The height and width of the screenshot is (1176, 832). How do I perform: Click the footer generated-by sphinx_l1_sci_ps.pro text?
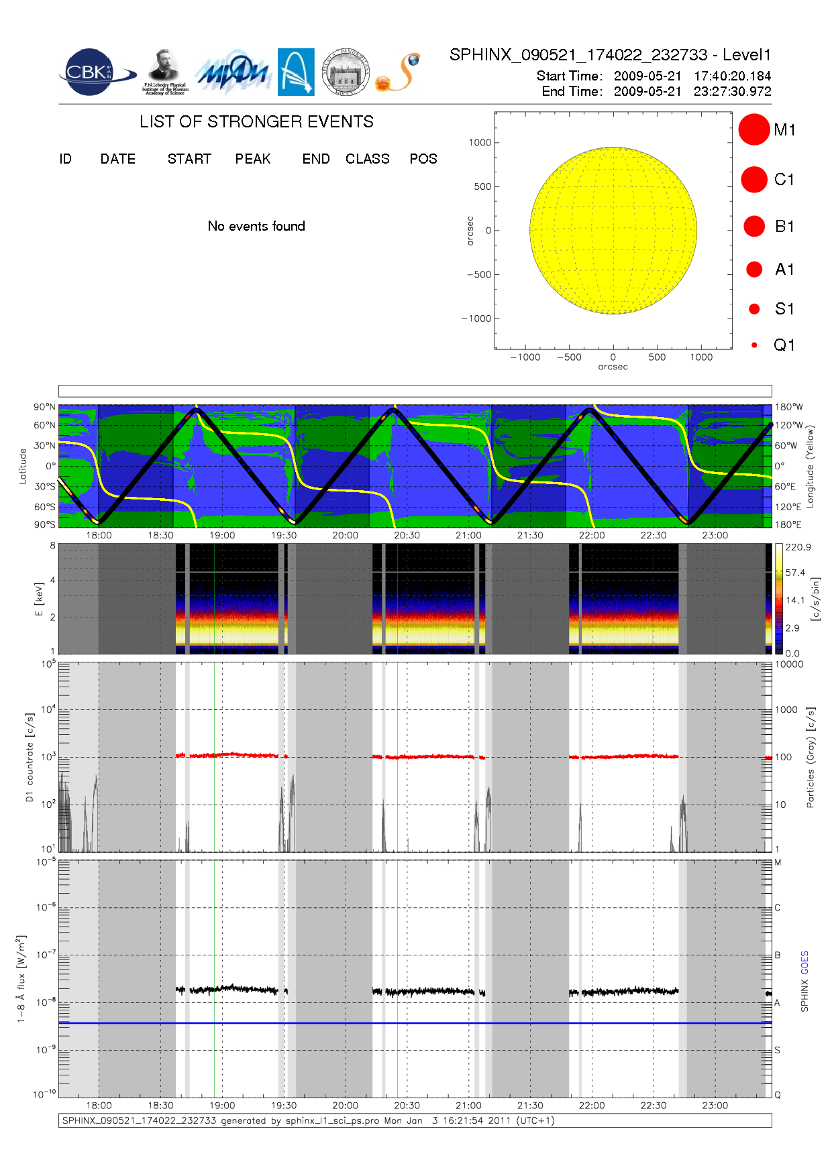pyautogui.click(x=309, y=1120)
